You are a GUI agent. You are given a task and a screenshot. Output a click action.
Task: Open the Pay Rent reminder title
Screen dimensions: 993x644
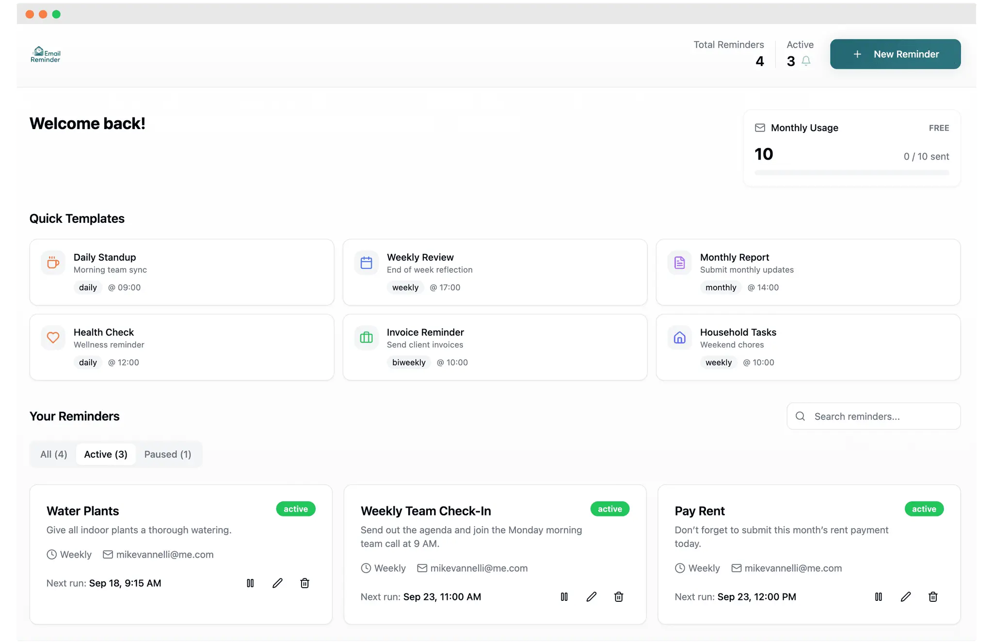click(x=700, y=511)
